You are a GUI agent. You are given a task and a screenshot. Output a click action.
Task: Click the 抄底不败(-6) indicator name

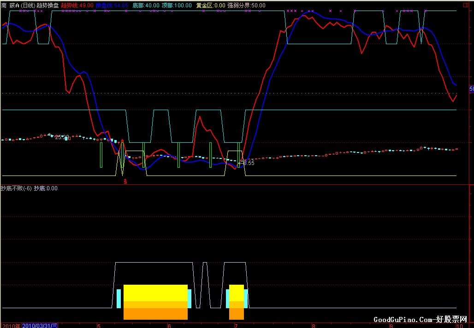pyautogui.click(x=16, y=188)
